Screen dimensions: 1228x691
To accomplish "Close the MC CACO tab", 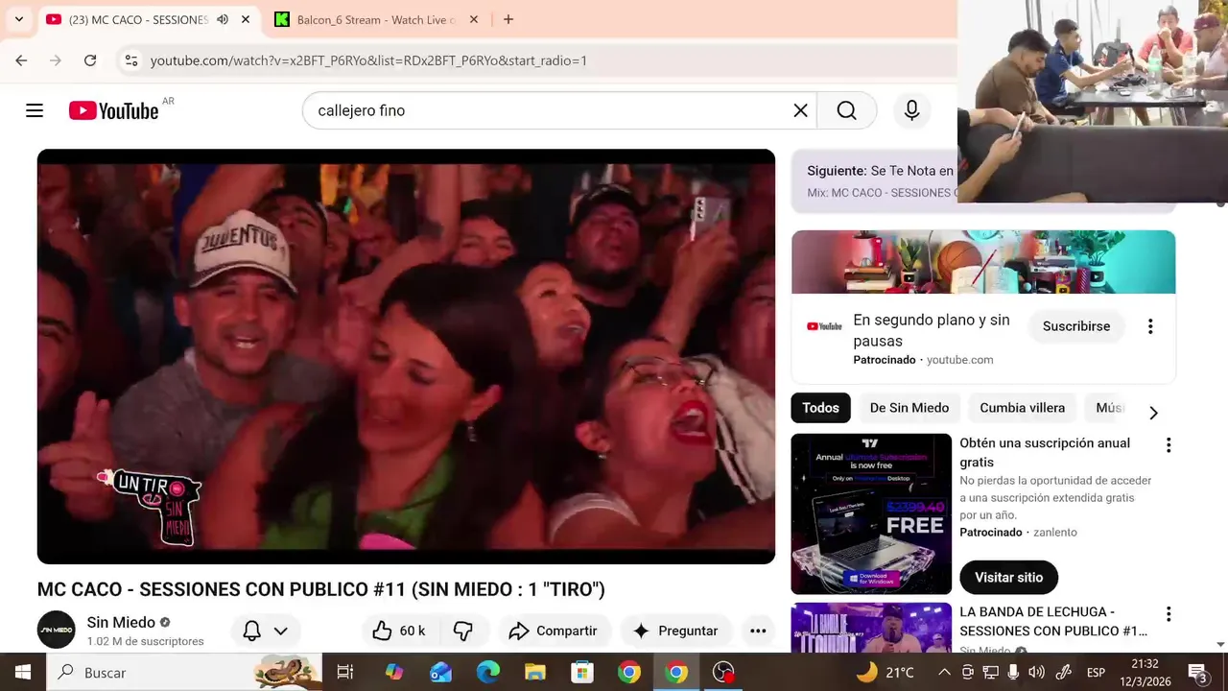I will pyautogui.click(x=246, y=19).
